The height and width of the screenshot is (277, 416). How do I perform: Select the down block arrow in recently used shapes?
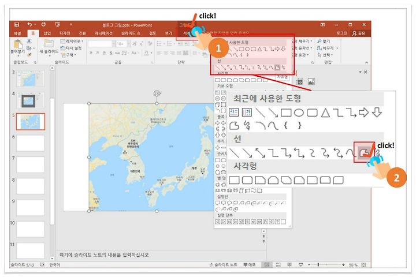377,113
